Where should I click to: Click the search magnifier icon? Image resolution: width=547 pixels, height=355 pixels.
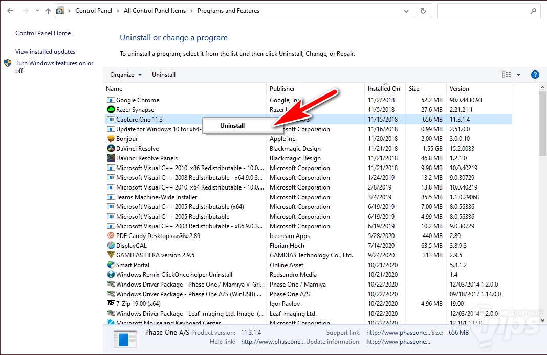pyautogui.click(x=533, y=11)
